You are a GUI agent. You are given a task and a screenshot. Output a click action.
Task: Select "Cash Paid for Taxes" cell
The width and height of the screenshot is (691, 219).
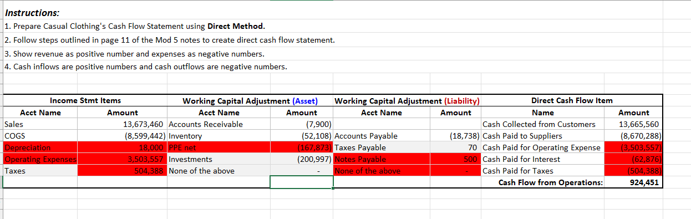(542, 171)
